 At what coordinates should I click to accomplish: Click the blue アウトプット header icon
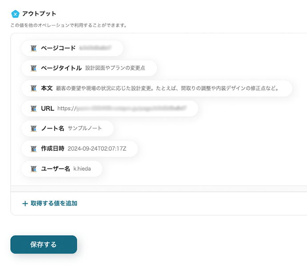(15, 14)
